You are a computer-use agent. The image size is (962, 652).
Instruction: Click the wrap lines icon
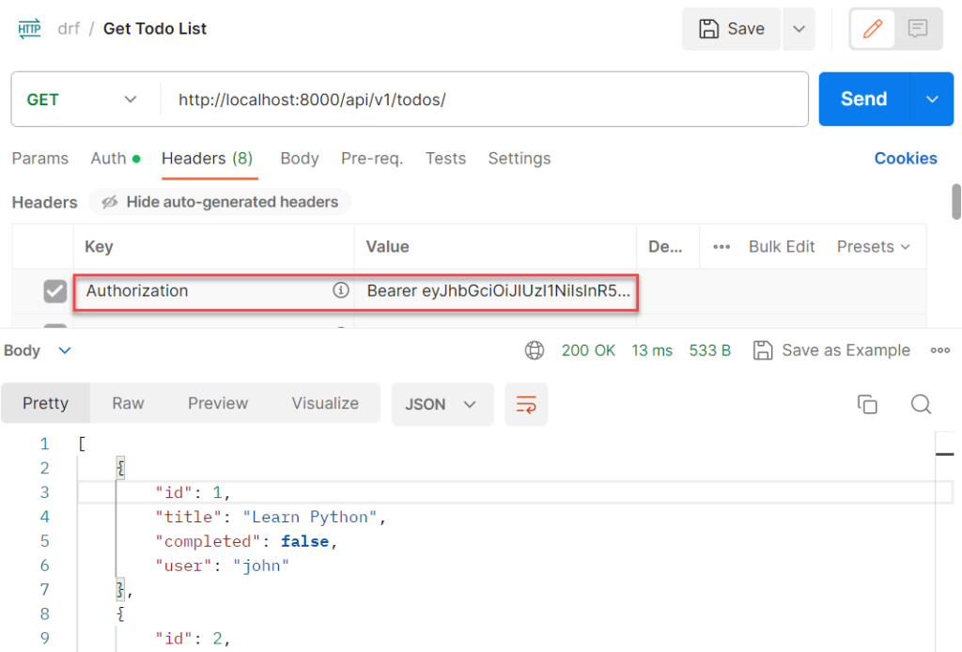point(526,404)
